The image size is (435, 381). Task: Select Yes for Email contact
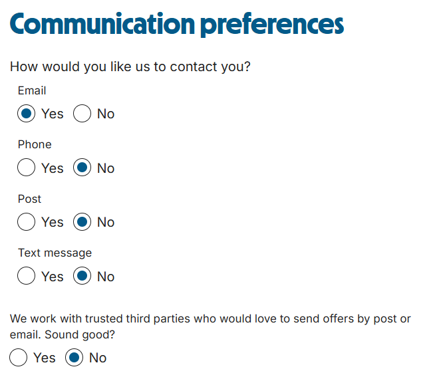coord(27,114)
